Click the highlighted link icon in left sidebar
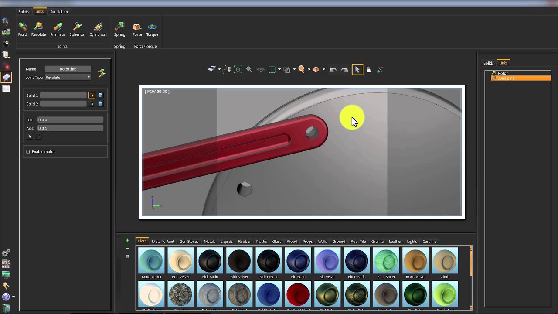Viewport: 558px width, 314px height. coord(6,78)
